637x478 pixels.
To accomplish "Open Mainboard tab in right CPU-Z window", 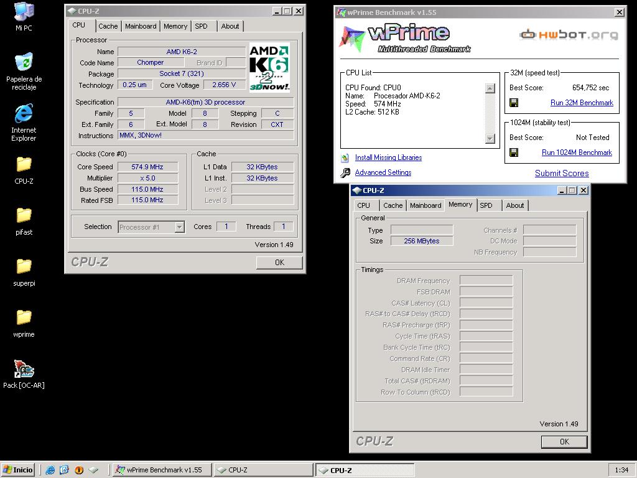I will (x=425, y=205).
